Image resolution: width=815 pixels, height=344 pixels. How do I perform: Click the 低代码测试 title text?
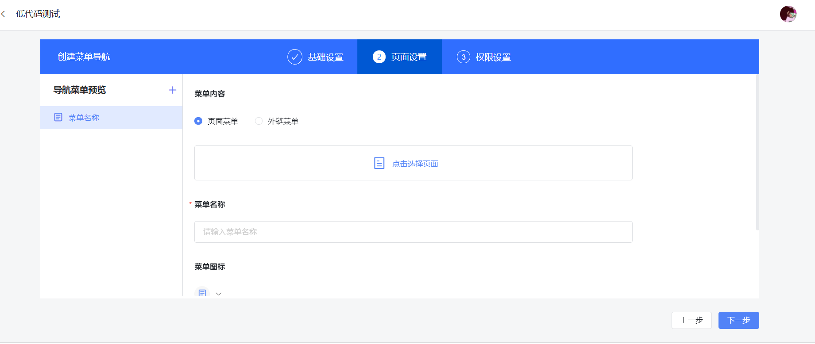[x=38, y=14]
